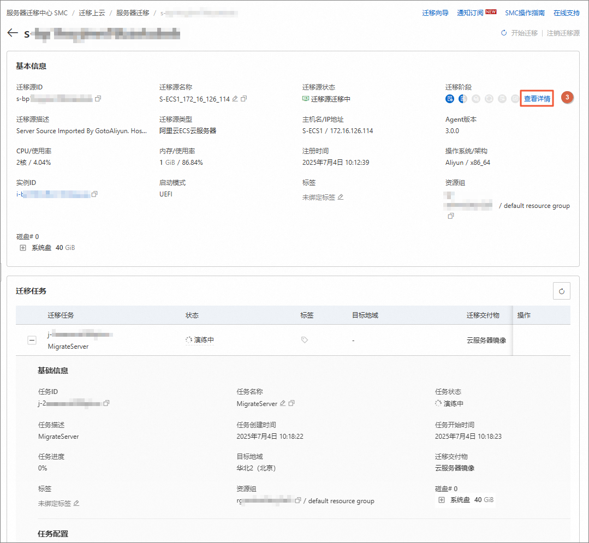Click 迁移任务 column header

click(61, 315)
